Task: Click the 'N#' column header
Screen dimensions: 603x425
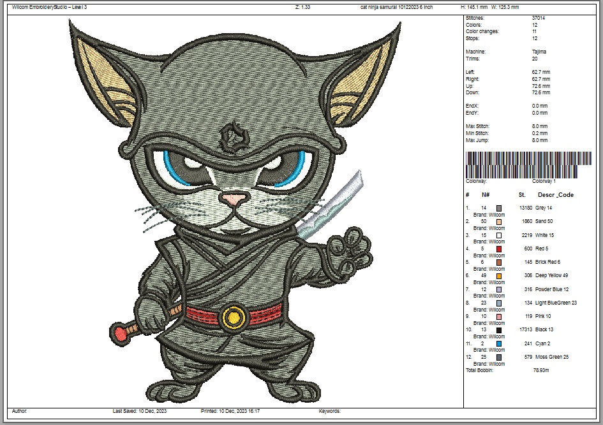Action: tap(486, 194)
